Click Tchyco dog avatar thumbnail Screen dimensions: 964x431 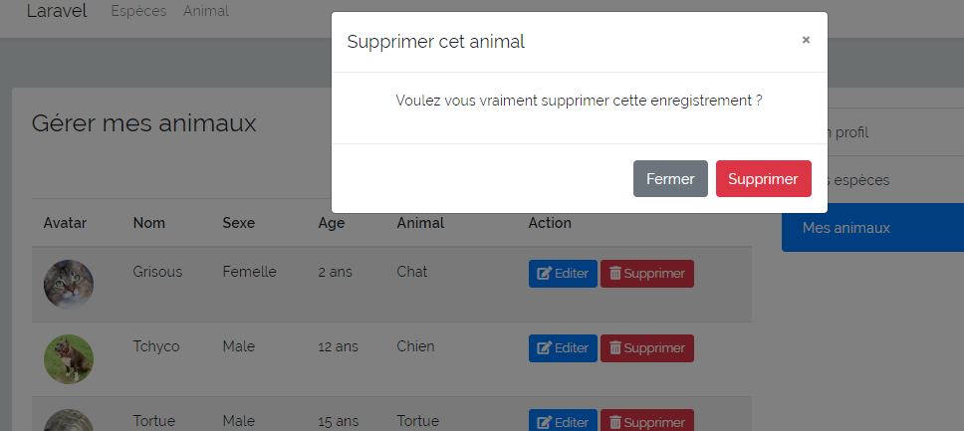(x=69, y=358)
